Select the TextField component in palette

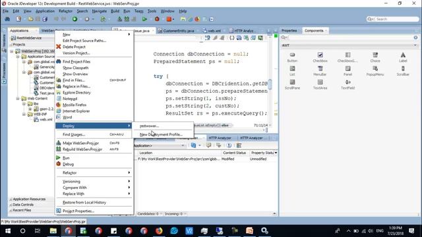tap(347, 84)
